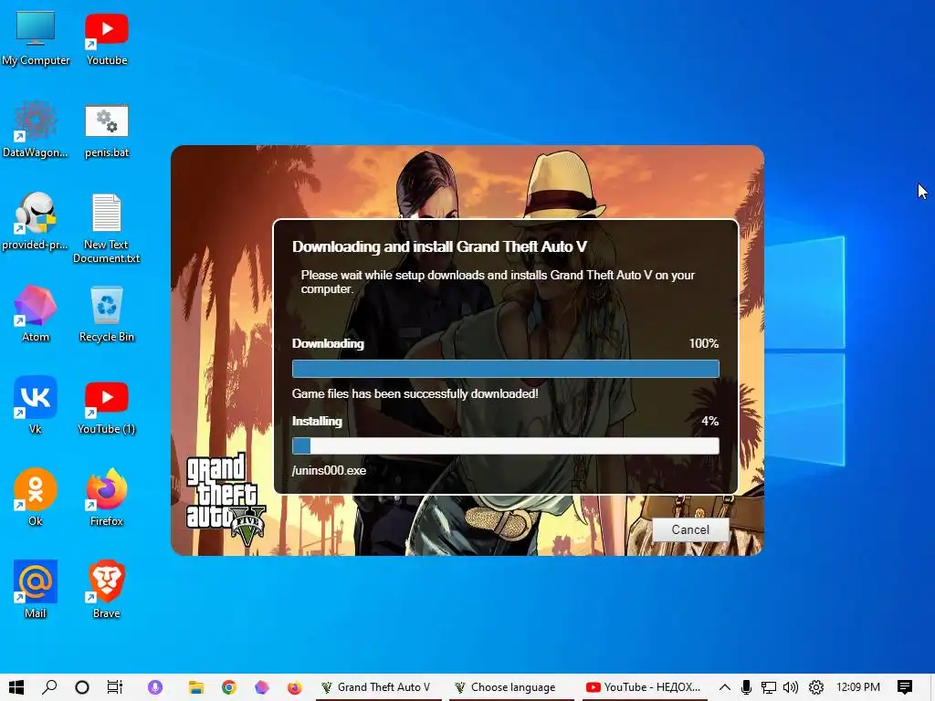The height and width of the screenshot is (701, 935).
Task: Show hidden system tray icons
Action: pos(724,687)
